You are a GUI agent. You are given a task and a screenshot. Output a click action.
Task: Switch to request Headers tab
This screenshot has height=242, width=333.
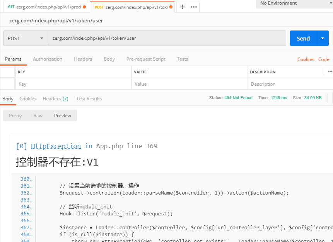pyautogui.click(x=83, y=59)
